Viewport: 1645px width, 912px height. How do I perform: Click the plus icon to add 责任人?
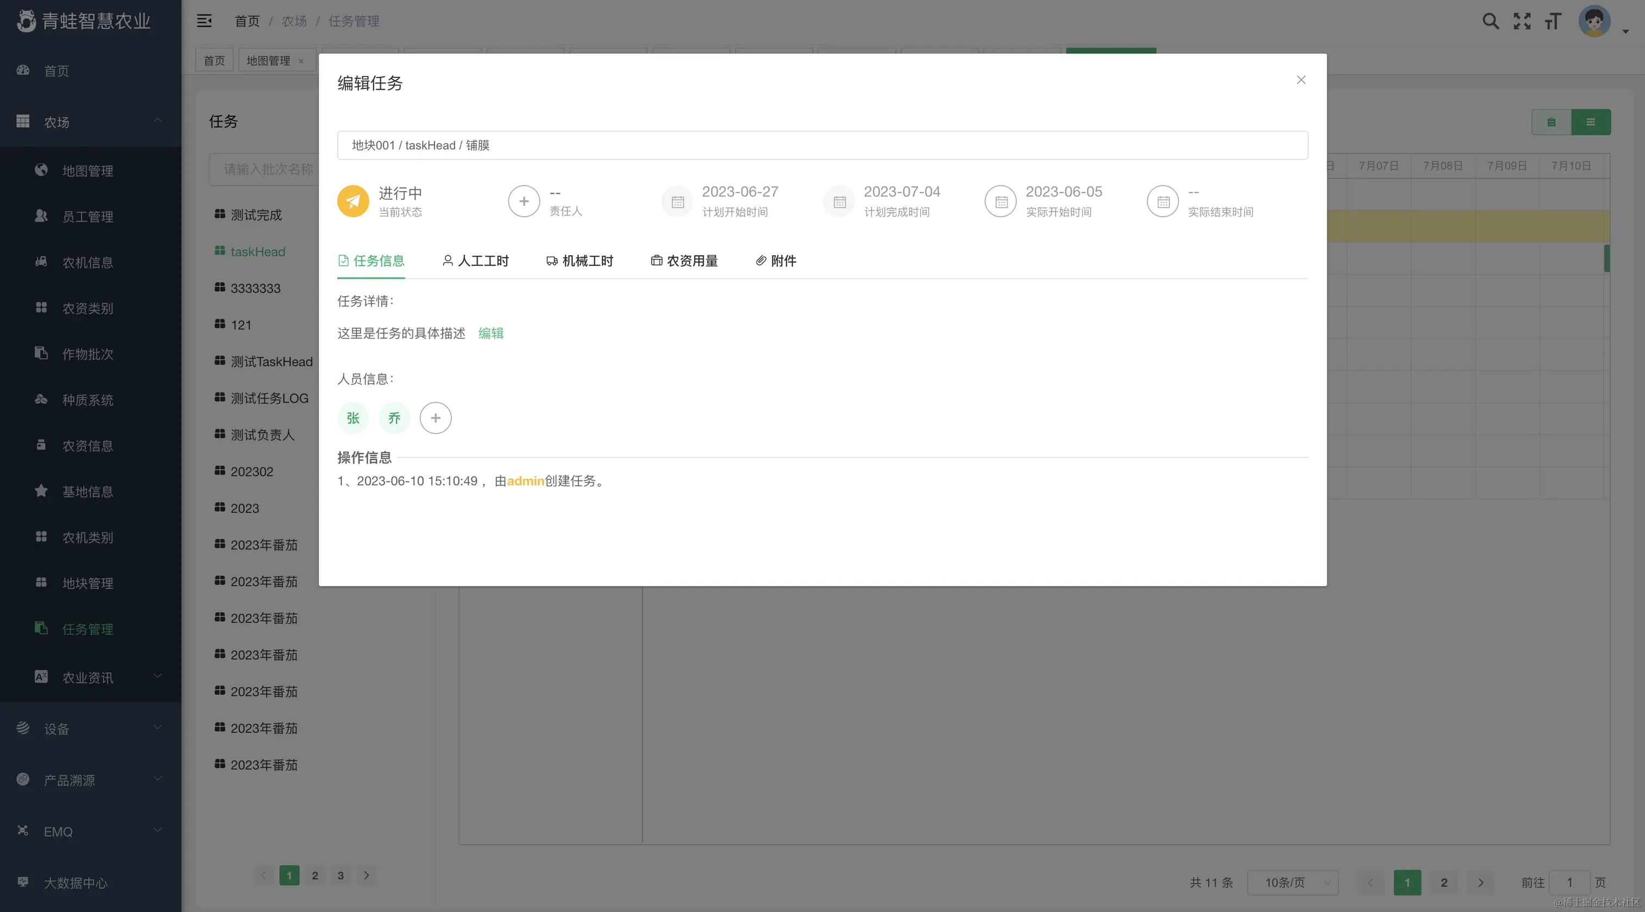pos(524,201)
